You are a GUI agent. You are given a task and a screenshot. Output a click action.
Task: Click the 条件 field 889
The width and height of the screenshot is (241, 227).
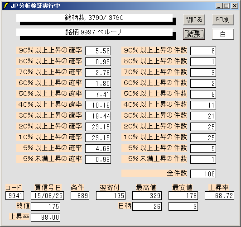pos(80,195)
